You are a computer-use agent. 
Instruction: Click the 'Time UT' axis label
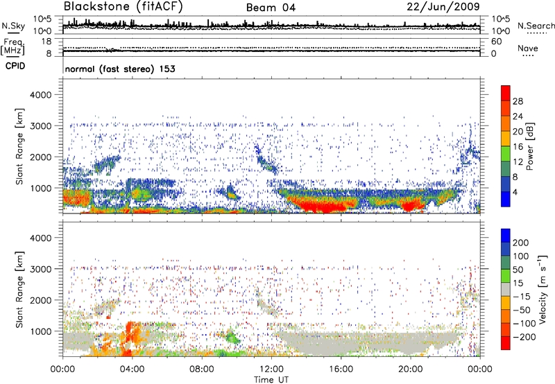point(271,379)
